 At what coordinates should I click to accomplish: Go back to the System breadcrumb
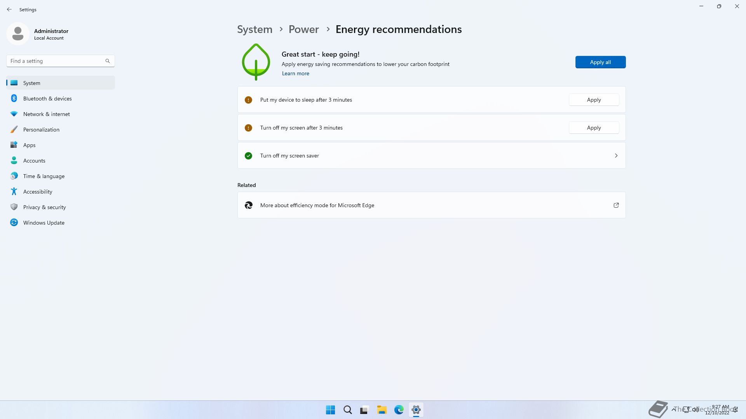tap(254, 29)
